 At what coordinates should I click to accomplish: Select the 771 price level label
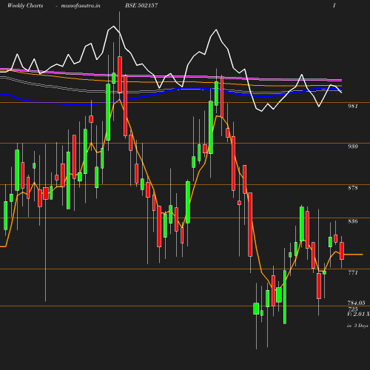[x=353, y=272]
